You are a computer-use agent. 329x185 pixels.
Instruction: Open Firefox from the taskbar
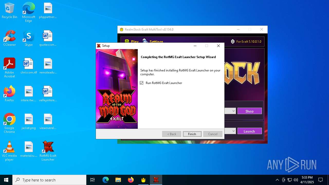(x=131, y=180)
